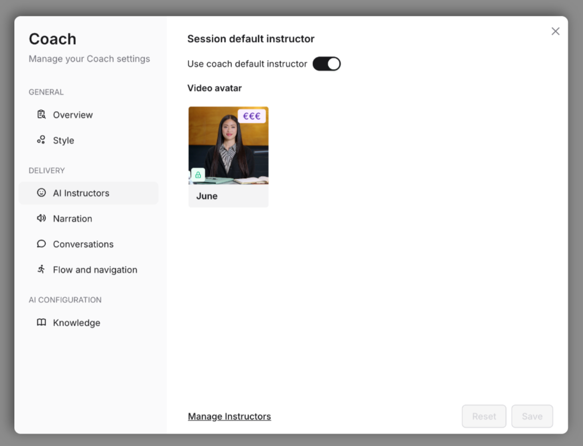Switch to the Conversations section
This screenshot has height=446, width=583.
(x=83, y=244)
